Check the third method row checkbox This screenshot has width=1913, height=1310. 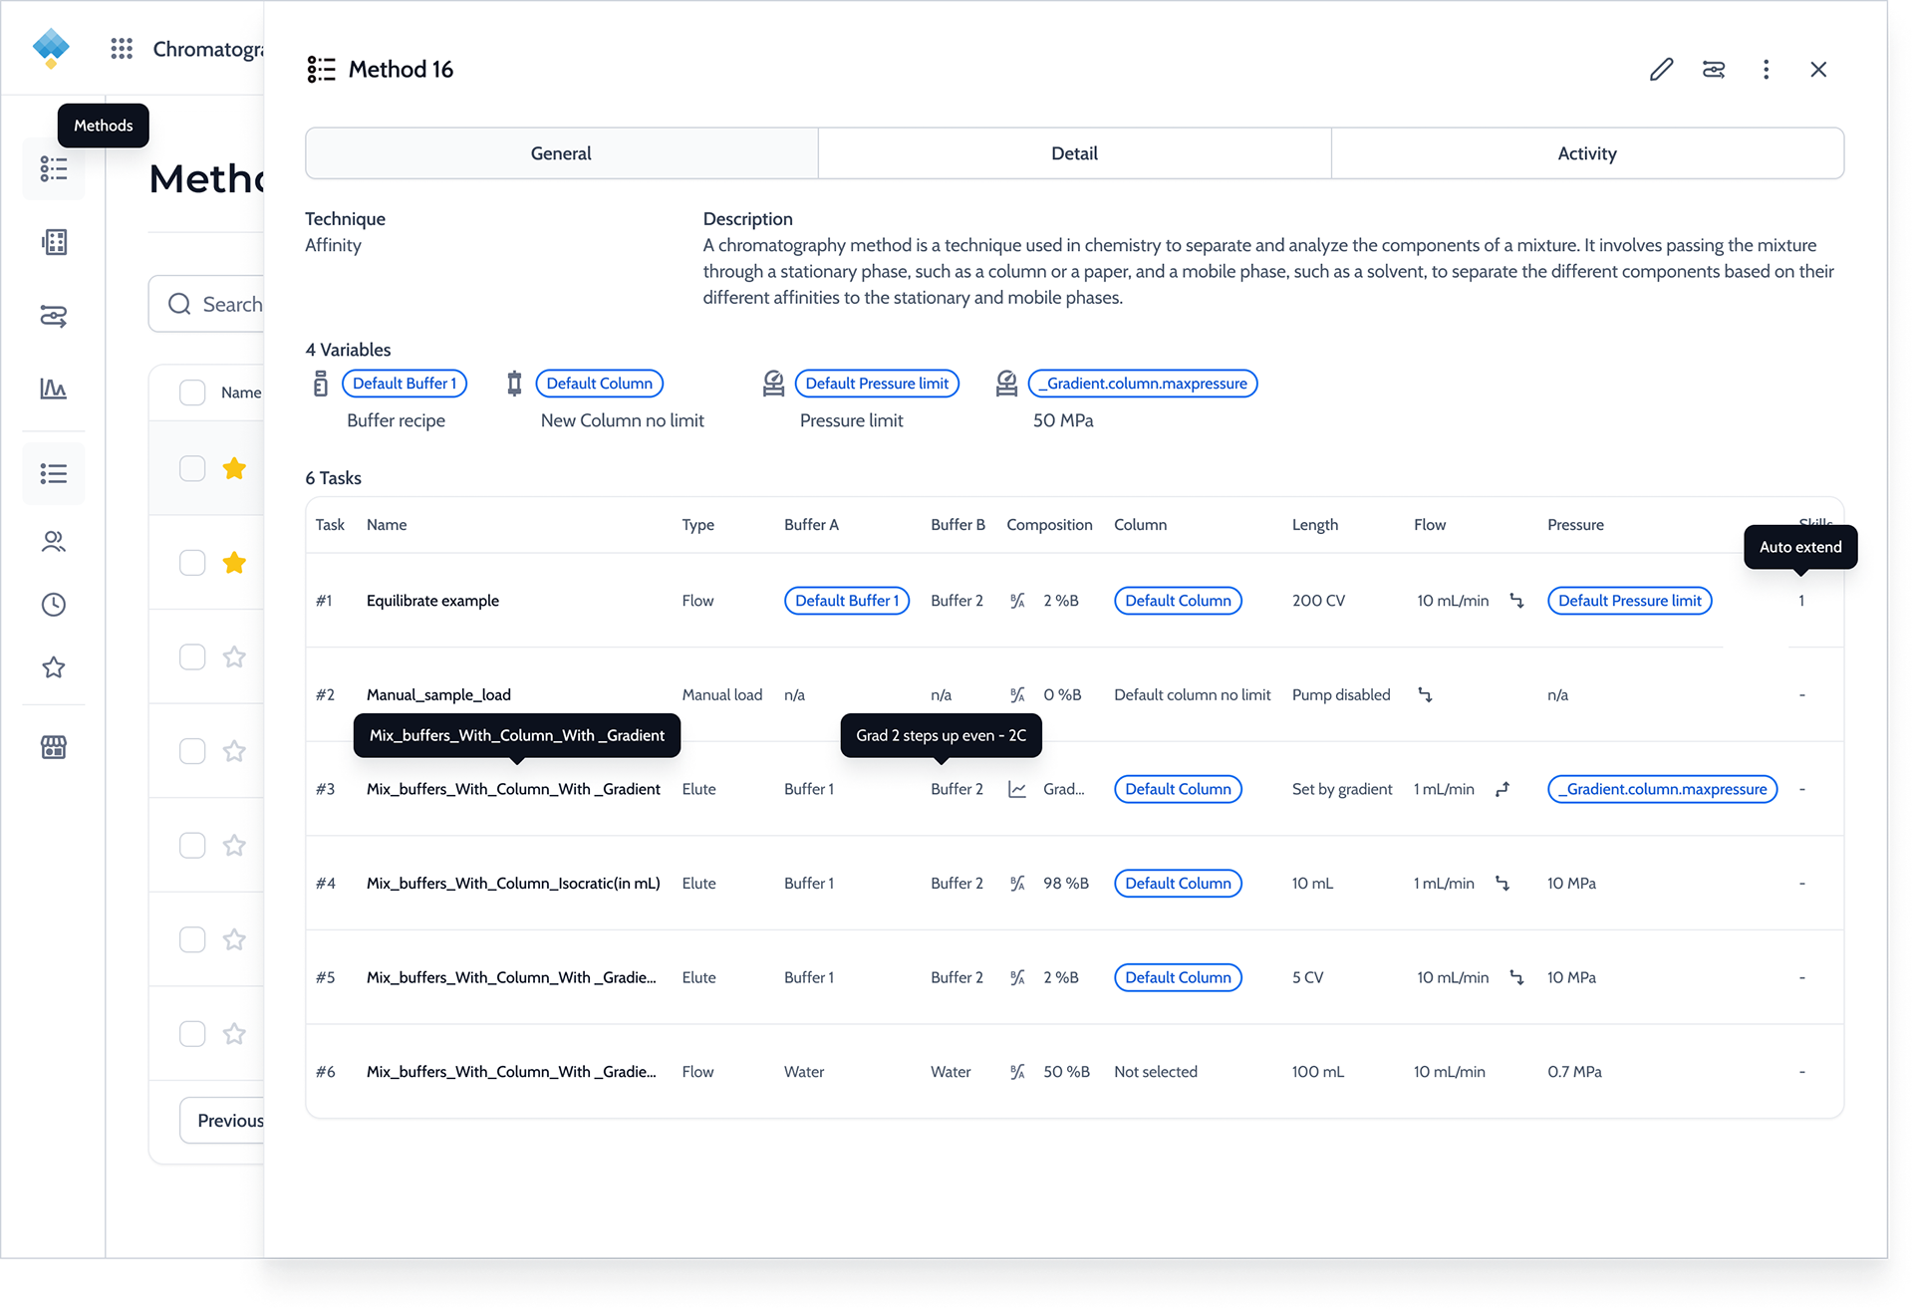(x=192, y=656)
